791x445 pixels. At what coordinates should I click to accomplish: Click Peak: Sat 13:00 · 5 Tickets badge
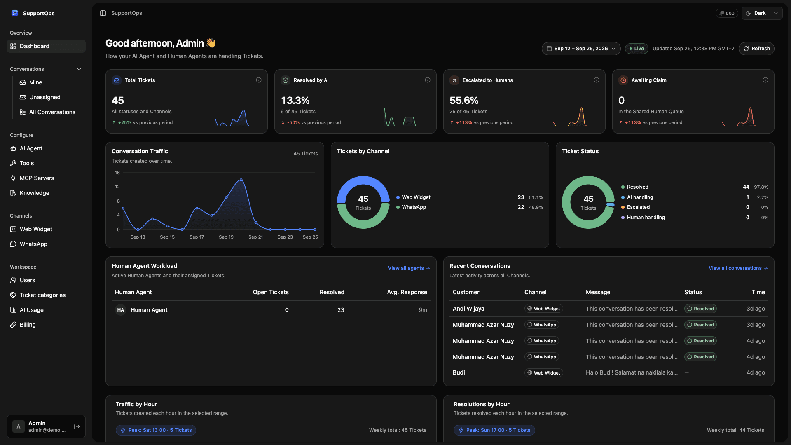click(156, 430)
